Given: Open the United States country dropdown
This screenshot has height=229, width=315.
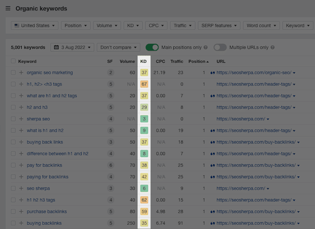Looking at the screenshot, I should click(x=34, y=26).
